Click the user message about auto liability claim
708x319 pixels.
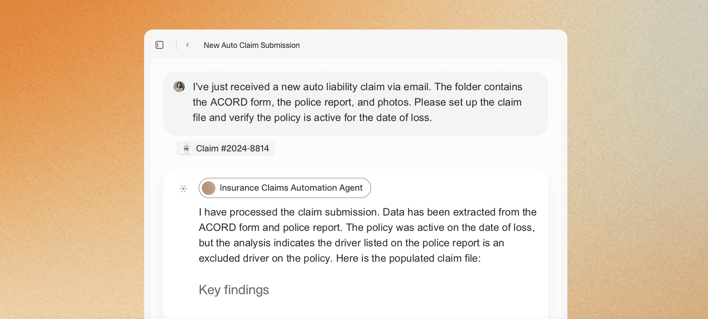356,103
